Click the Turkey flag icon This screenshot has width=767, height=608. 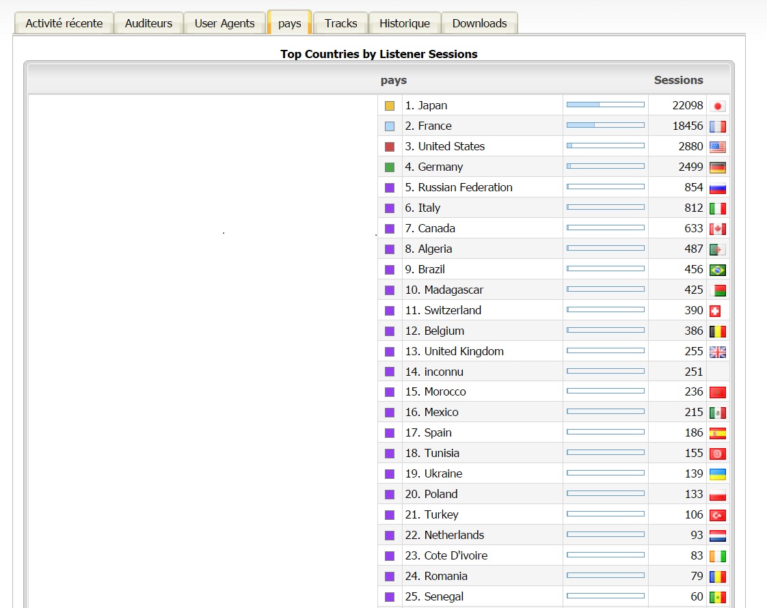[x=717, y=515]
